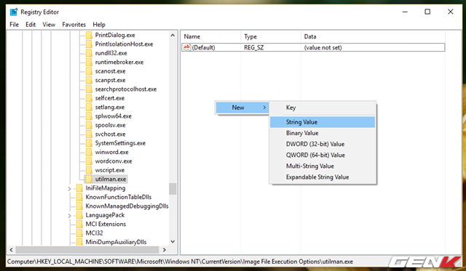
Task: Click the utilman.exe folder icon
Action: 89,179
